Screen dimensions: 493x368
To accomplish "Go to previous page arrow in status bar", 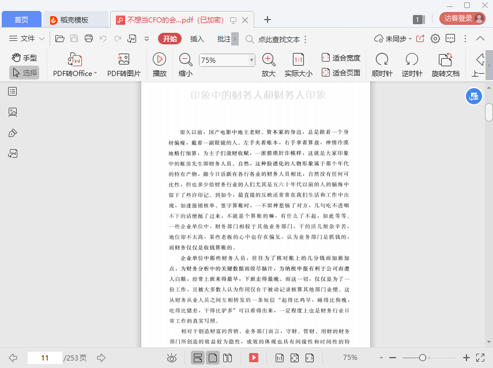I will 13,358.
